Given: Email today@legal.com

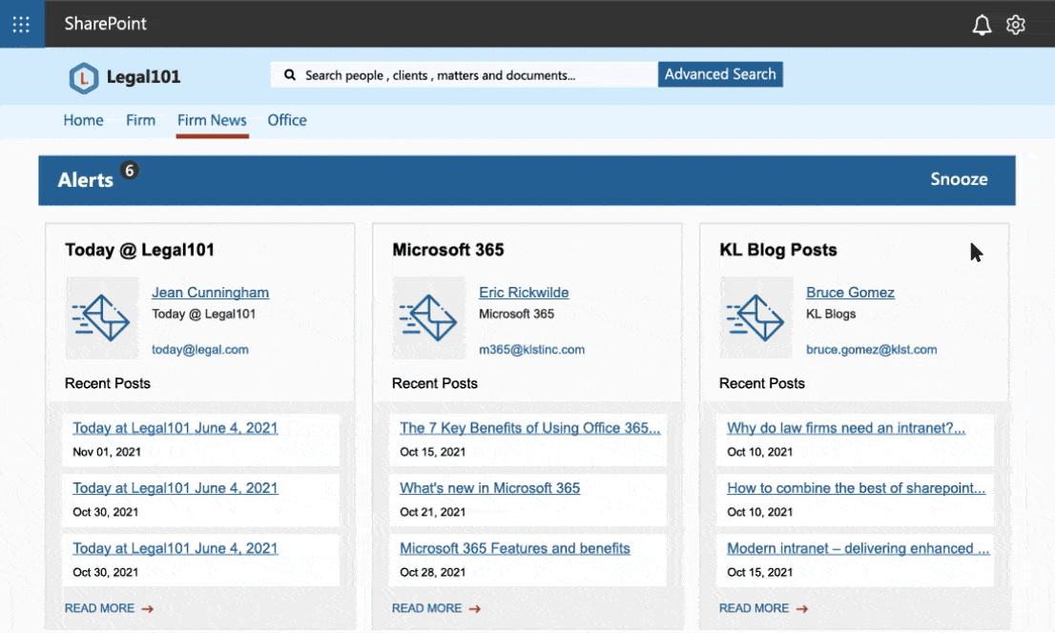Looking at the screenshot, I should 199,350.
